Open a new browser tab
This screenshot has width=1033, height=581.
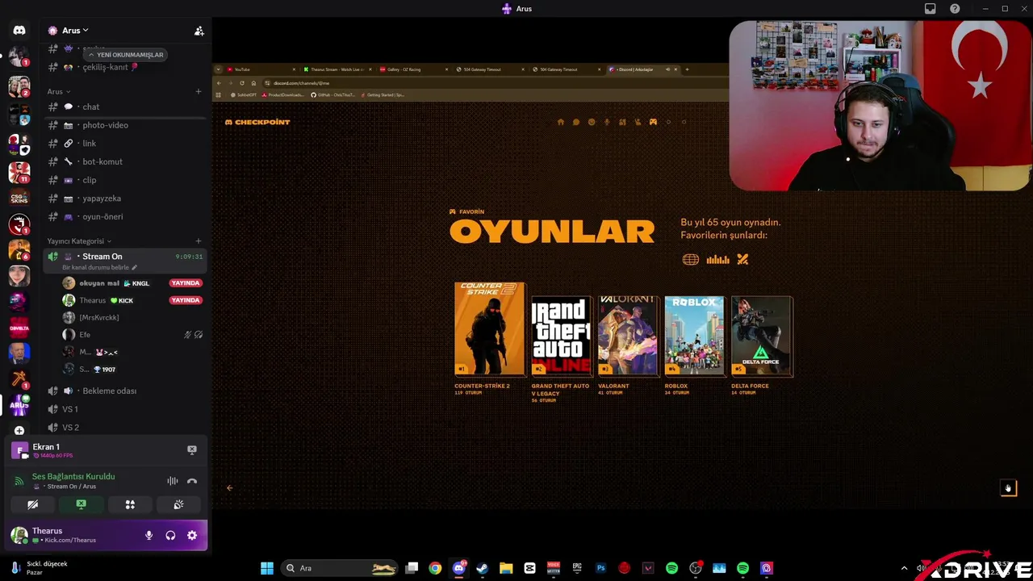click(687, 69)
